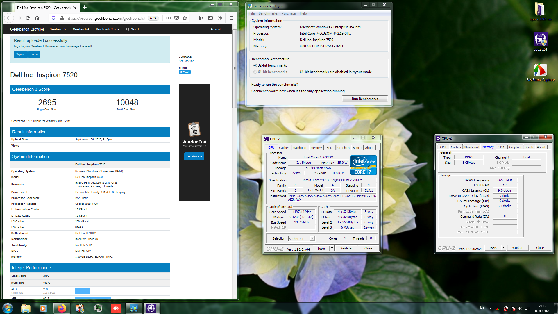Screen dimensions: 558x314
Task: Click Validate in left CPU-Z window
Action: [346, 248]
